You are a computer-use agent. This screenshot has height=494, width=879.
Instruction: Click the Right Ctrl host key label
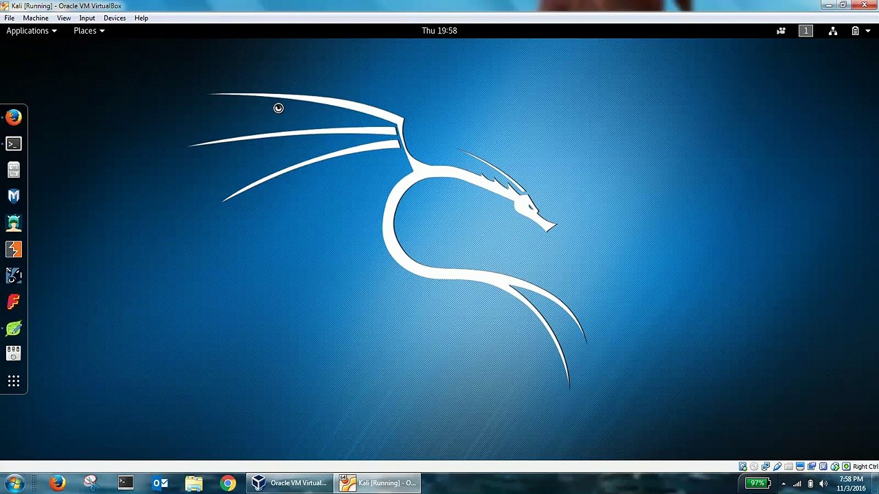865,467
